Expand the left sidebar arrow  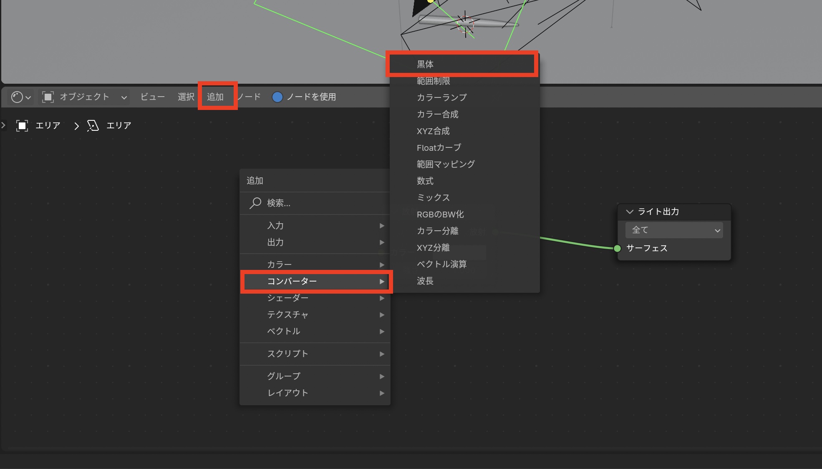click(3, 125)
